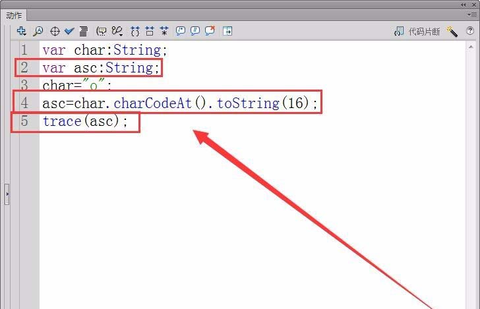Click 'charCodeAt' in line 4

pyautogui.click(x=152, y=103)
